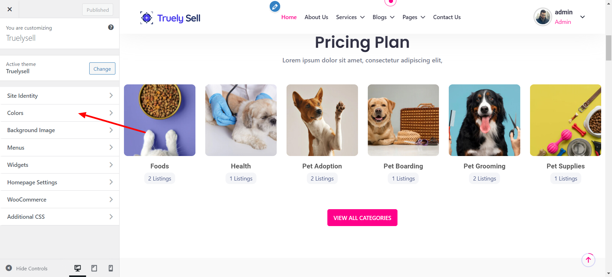Click the admin profile avatar
The image size is (612, 277).
(x=543, y=17)
